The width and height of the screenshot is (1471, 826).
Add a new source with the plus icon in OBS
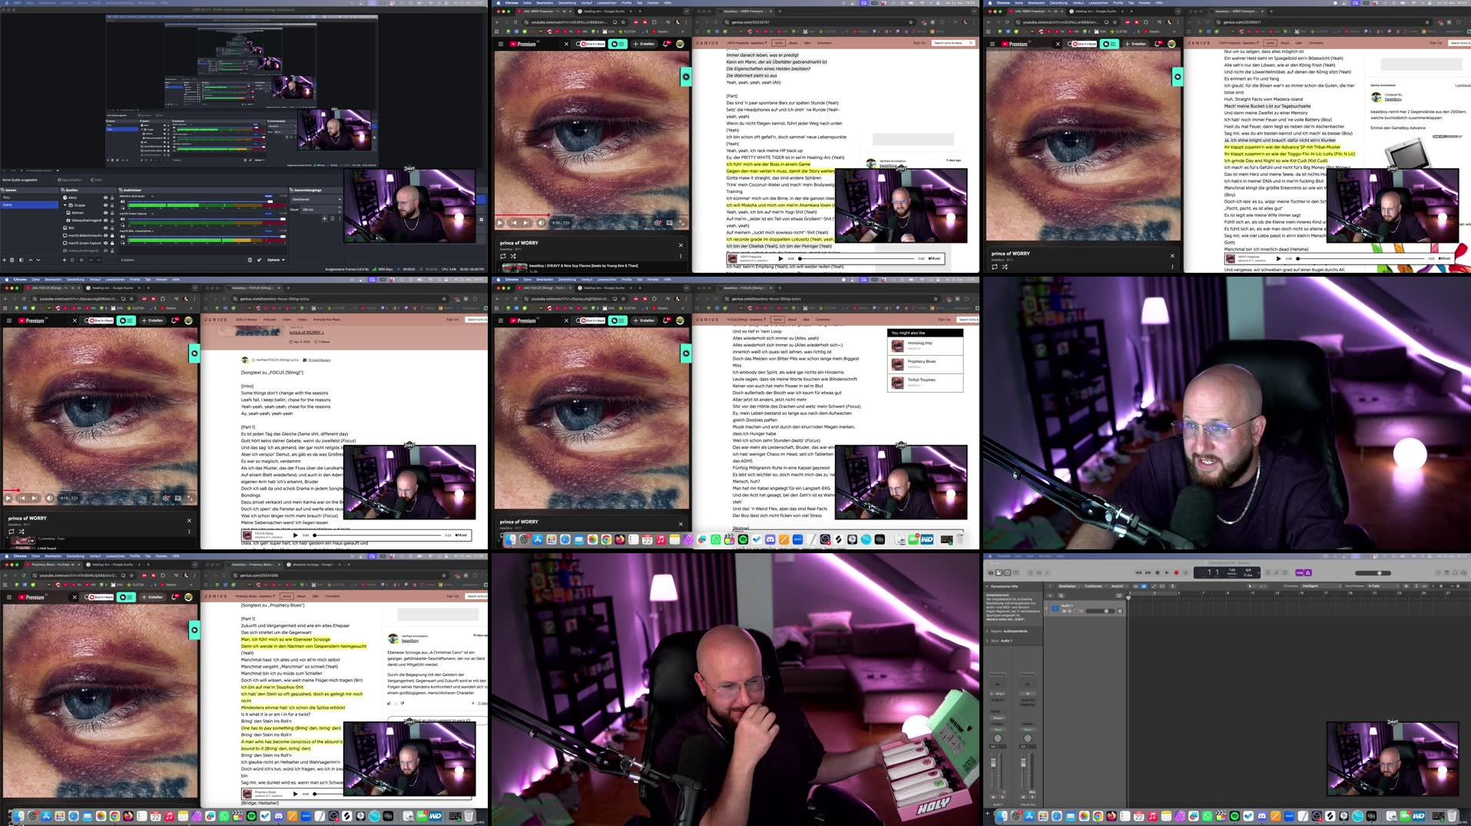tap(63, 260)
